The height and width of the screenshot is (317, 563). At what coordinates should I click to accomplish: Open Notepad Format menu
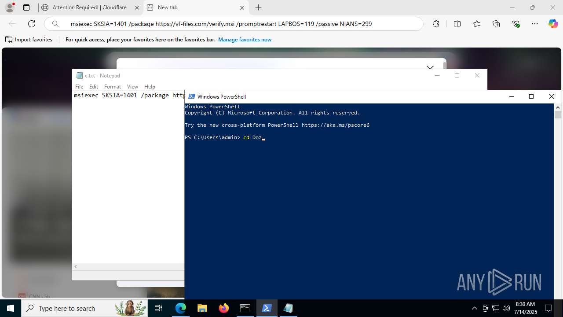(x=113, y=87)
